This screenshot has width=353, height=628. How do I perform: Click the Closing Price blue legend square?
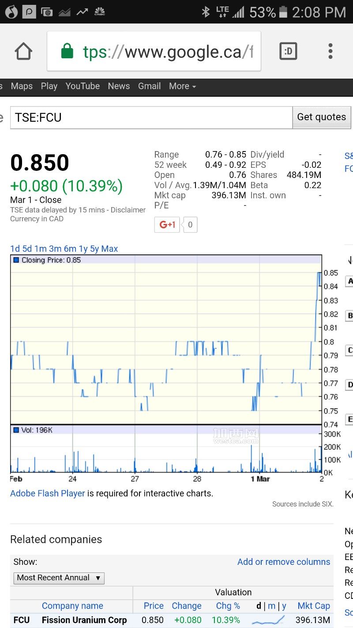[x=16, y=260]
